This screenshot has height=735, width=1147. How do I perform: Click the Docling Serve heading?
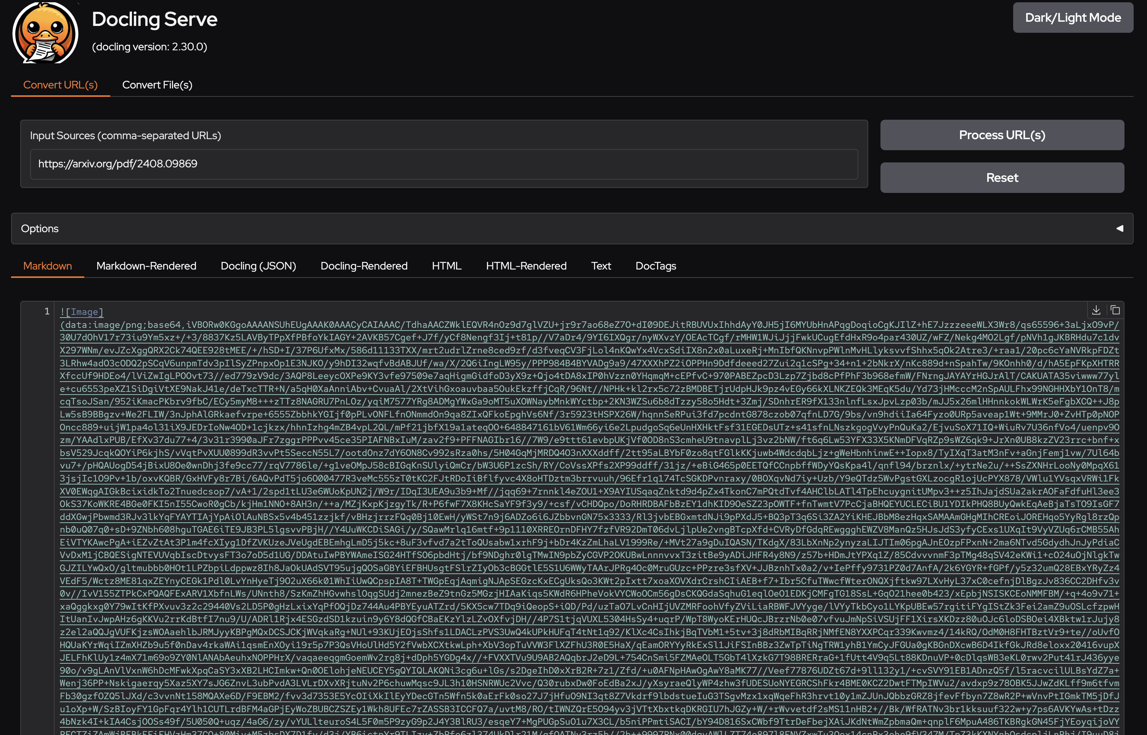pyautogui.click(x=155, y=19)
